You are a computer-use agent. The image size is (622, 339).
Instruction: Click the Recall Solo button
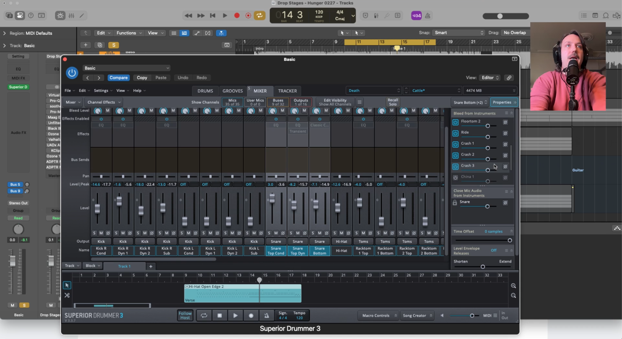coord(393,102)
